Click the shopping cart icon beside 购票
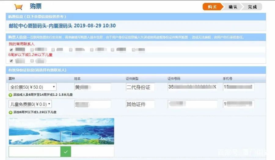The image size is (275, 160). (18, 6)
